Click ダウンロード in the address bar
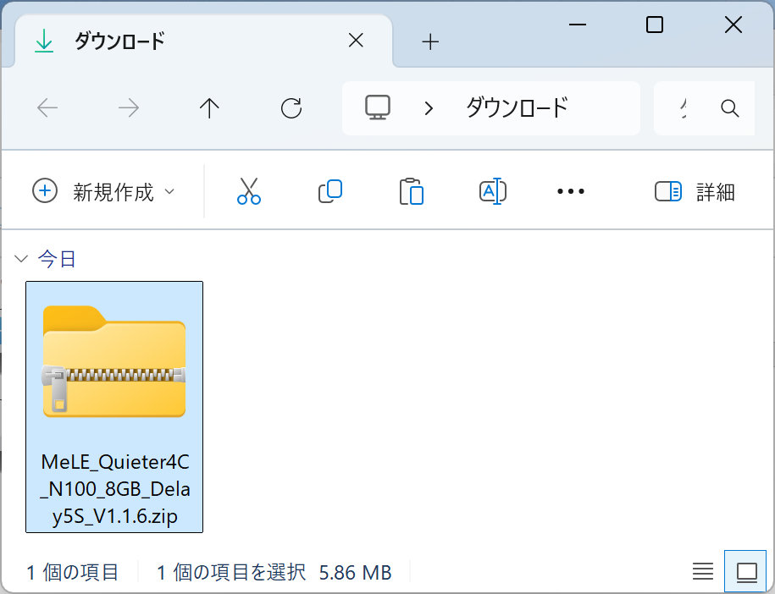The height and width of the screenshot is (594, 775). point(517,108)
